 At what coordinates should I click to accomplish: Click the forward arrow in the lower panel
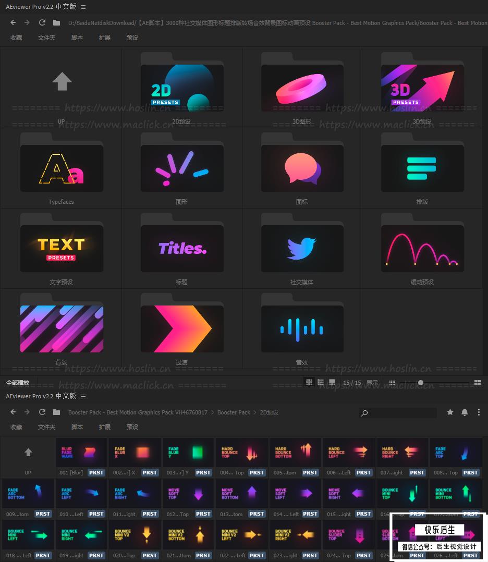pos(27,412)
